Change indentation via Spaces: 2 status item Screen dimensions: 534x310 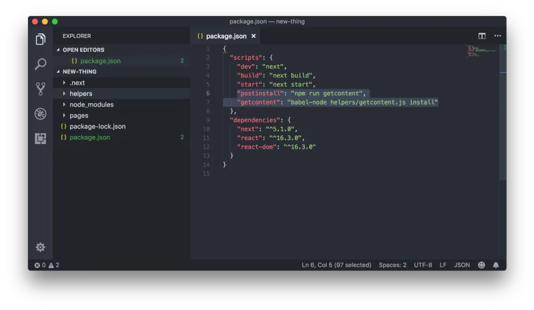pyautogui.click(x=392, y=265)
